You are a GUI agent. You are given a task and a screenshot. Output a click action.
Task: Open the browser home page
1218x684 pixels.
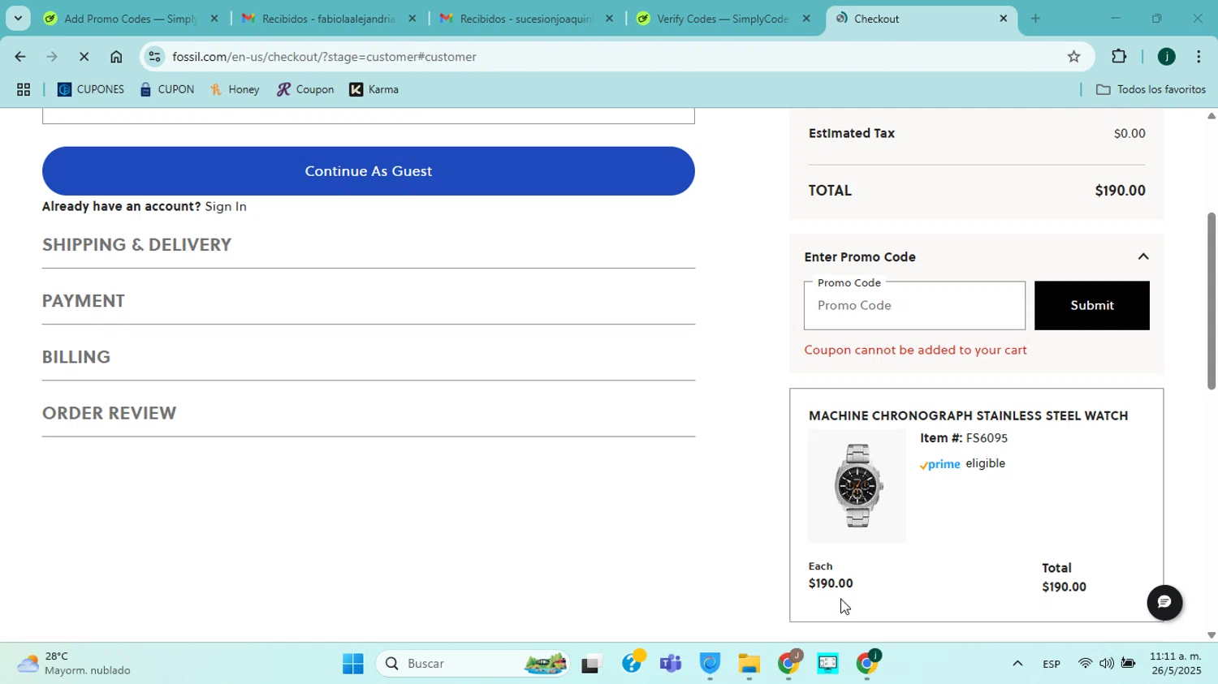coord(116,57)
